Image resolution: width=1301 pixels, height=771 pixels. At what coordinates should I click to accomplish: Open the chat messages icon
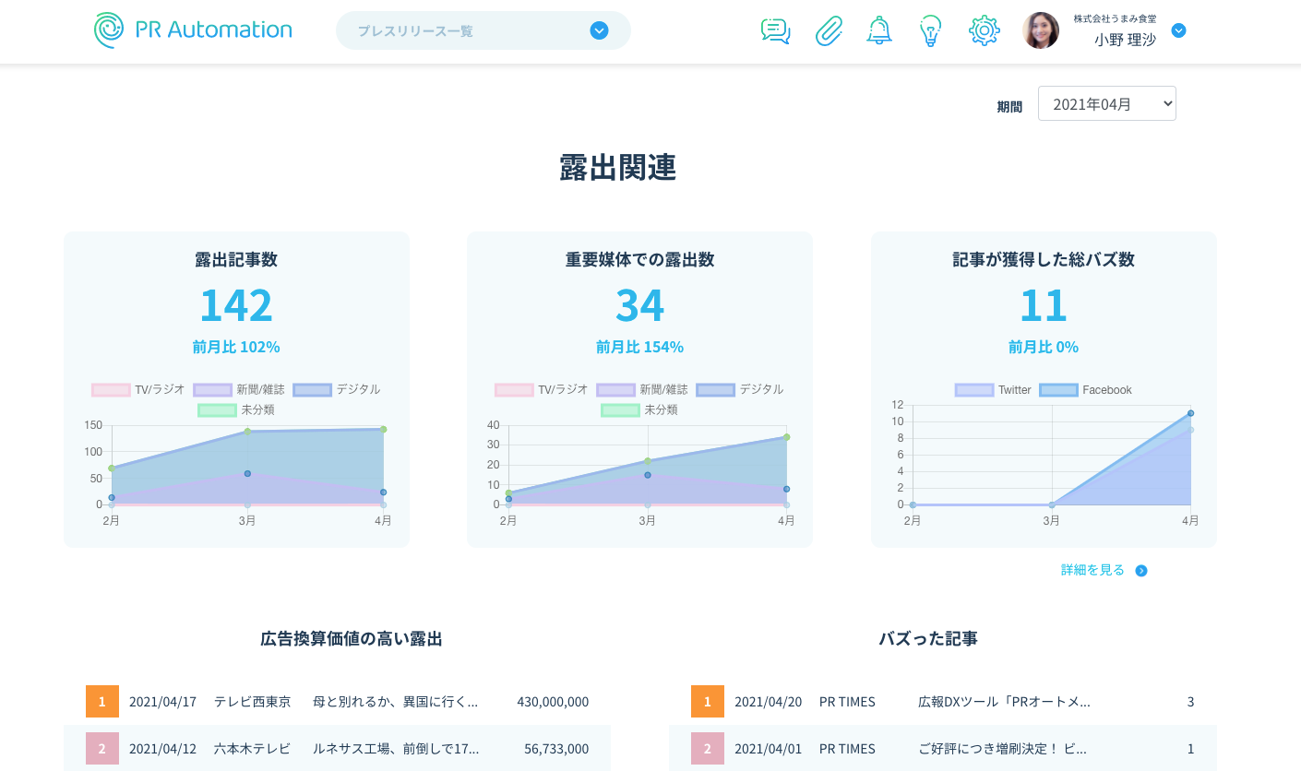pyautogui.click(x=775, y=30)
